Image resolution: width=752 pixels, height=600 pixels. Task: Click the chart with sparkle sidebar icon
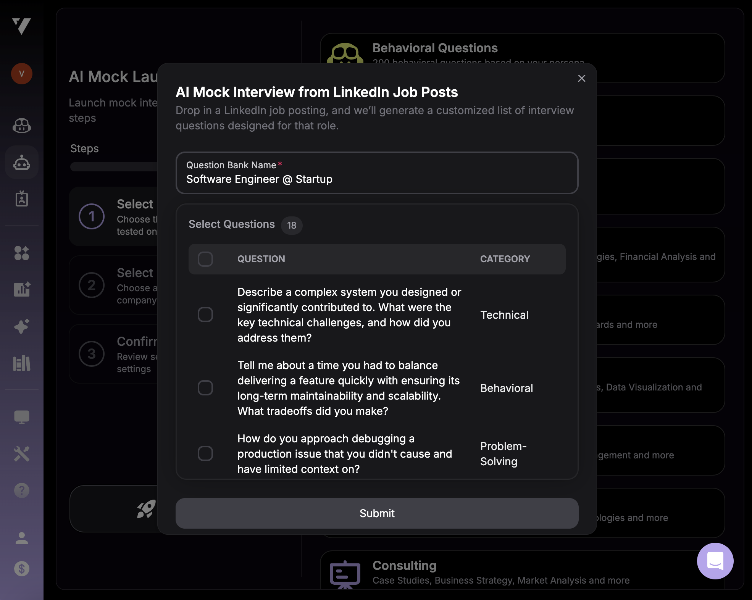coord(22,289)
